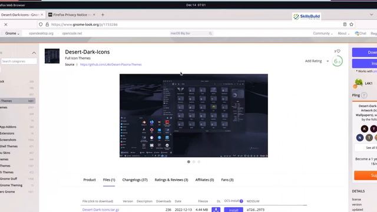Image resolution: width=377 pixels, height=212 pixels.
Task: Close the Firefox Privacy Notice tab
Action: tap(94, 15)
